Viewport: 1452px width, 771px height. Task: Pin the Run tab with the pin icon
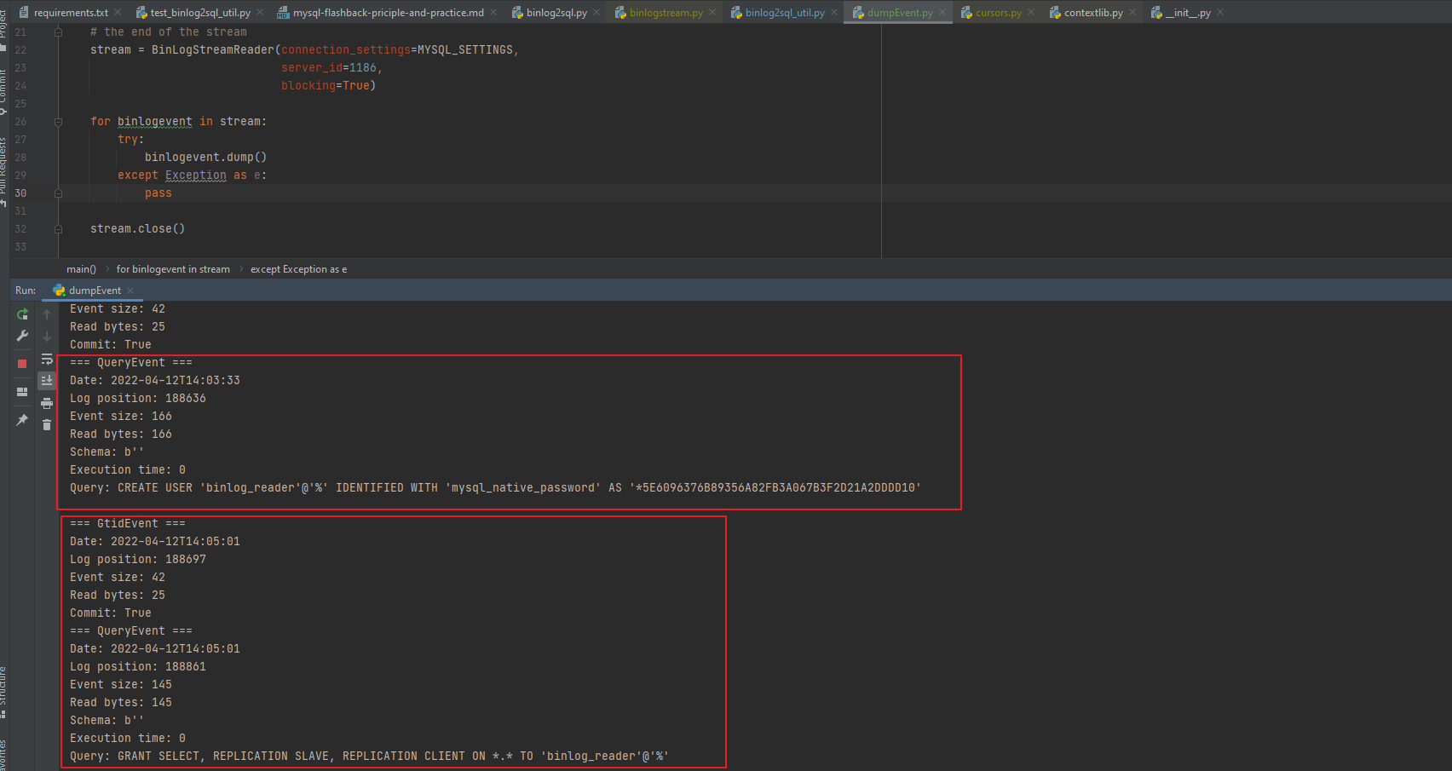pyautogui.click(x=22, y=420)
